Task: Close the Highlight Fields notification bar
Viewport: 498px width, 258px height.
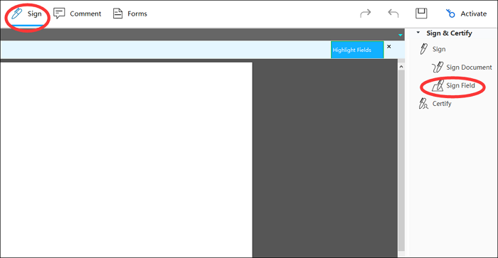Action: coord(388,47)
